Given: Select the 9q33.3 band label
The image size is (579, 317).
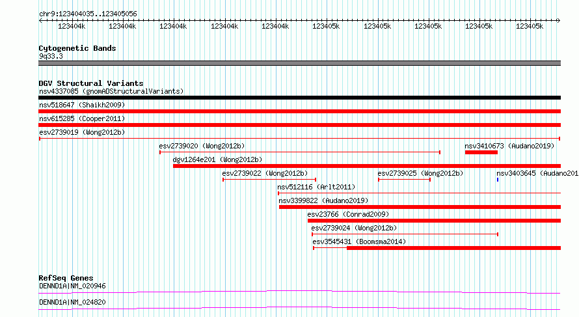Looking at the screenshot, I should tap(51, 56).
